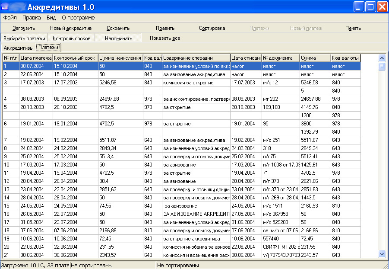Open the Файл menu
Screen dimensions: 389x269
(10, 18)
